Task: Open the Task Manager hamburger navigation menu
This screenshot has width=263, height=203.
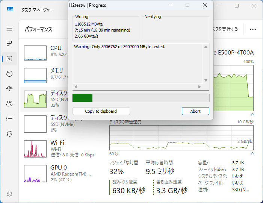Action: (x=9, y=29)
